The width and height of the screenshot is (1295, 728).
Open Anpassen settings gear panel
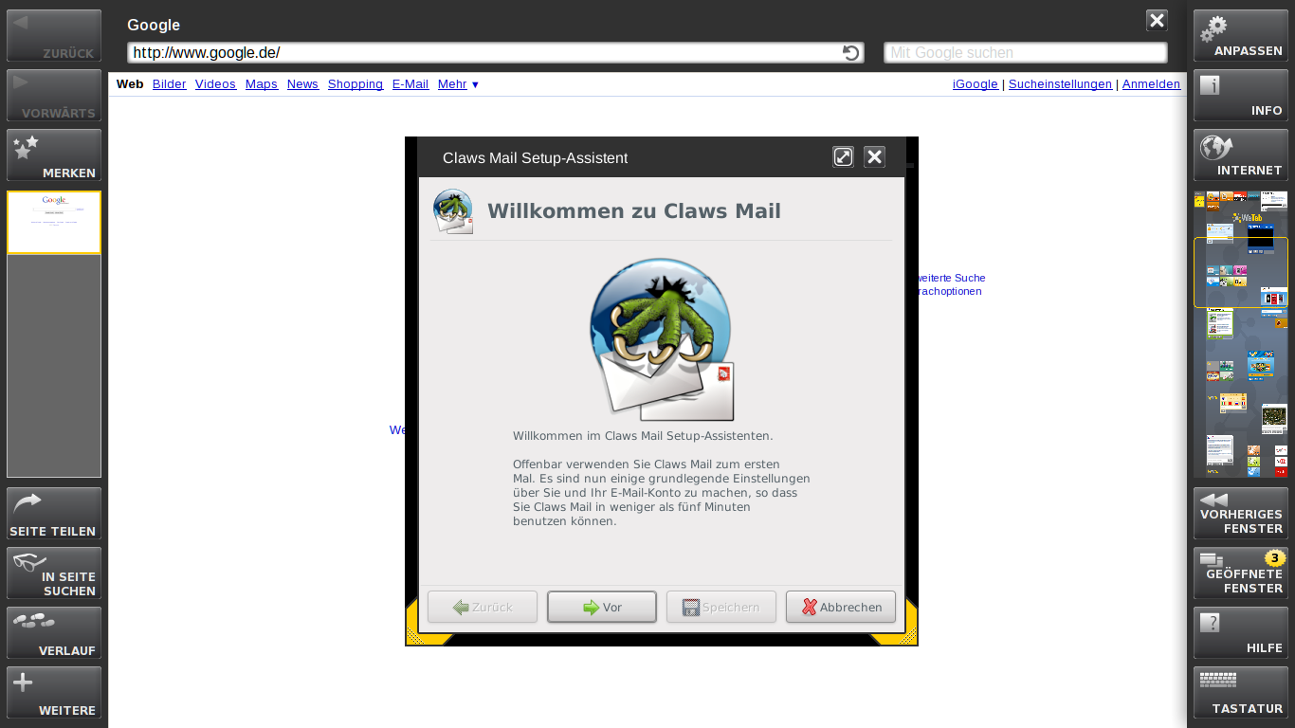[1240, 36]
